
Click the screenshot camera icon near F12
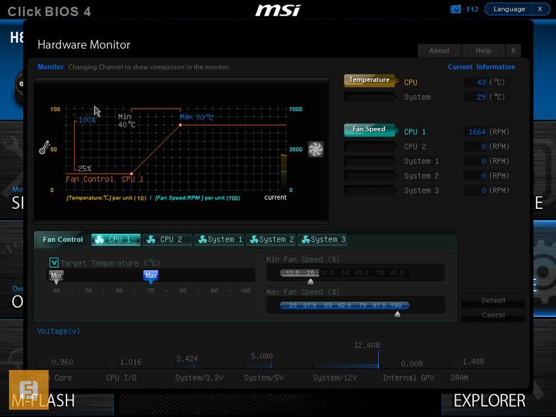coord(455,9)
